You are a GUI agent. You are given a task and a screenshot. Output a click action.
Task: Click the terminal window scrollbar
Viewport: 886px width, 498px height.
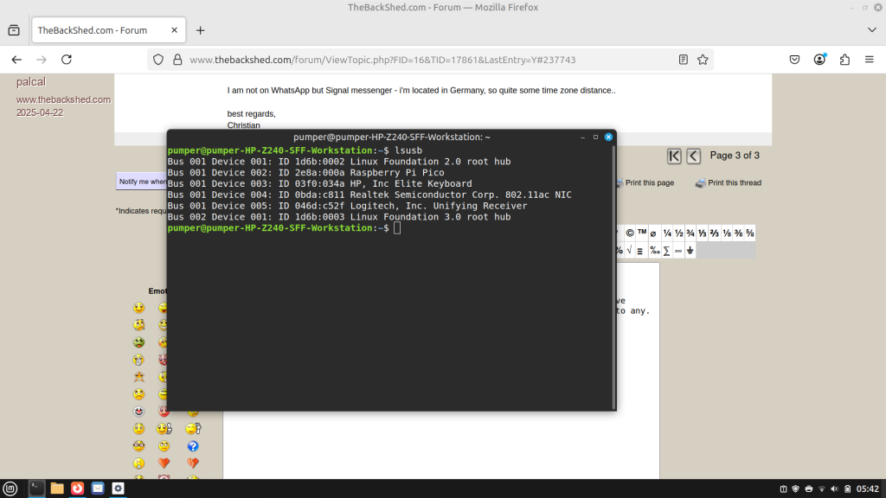pyautogui.click(x=614, y=277)
